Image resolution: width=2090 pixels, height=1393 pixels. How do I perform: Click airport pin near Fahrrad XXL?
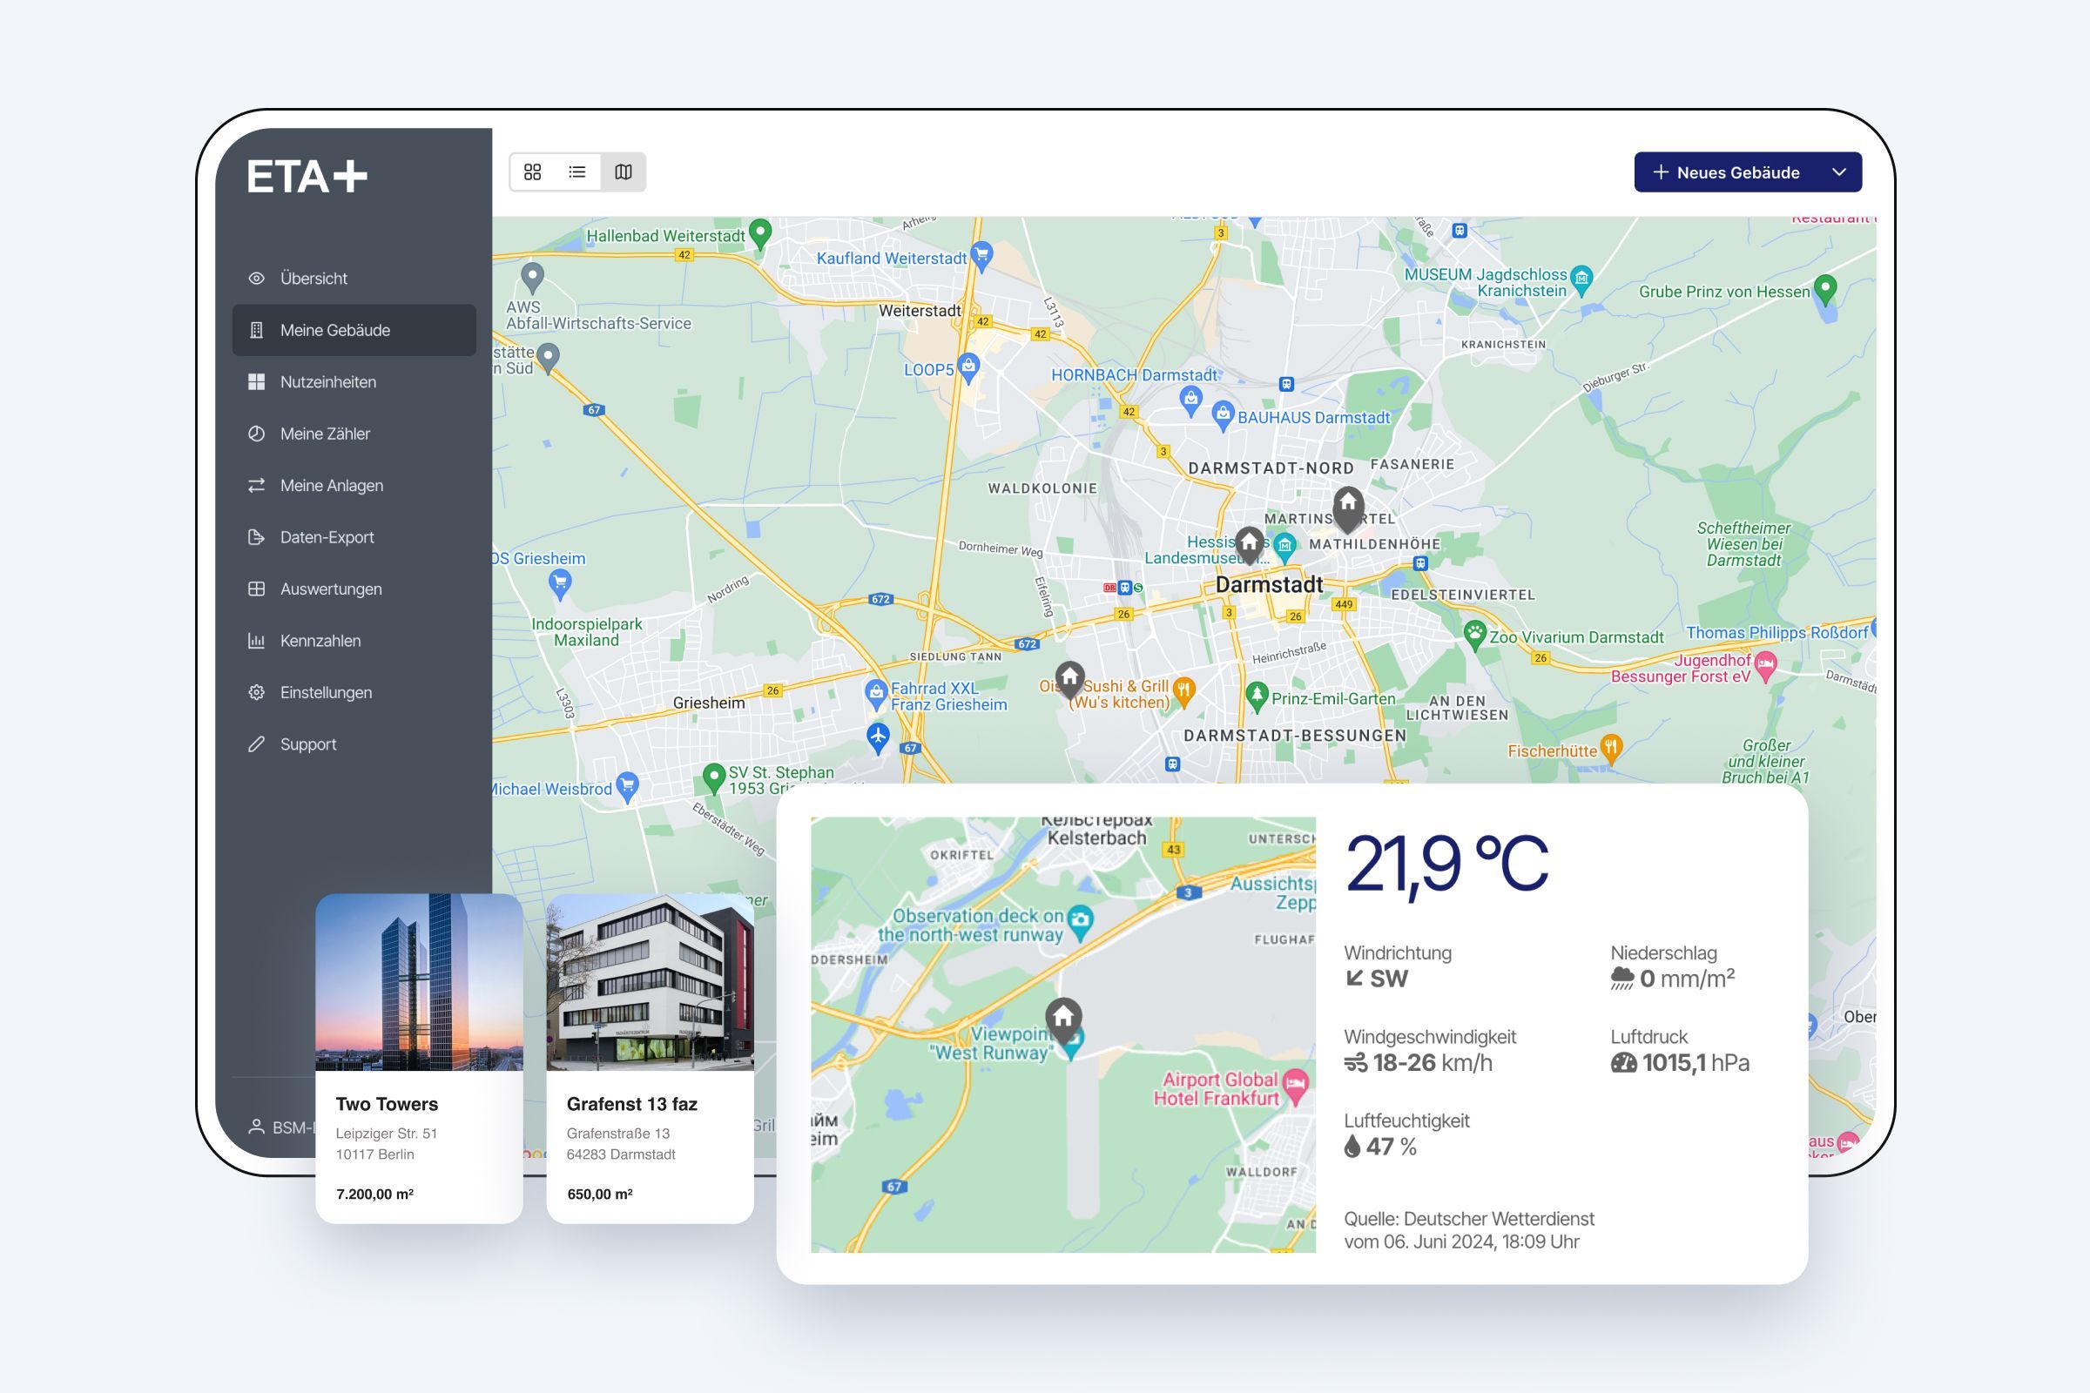coord(878,737)
